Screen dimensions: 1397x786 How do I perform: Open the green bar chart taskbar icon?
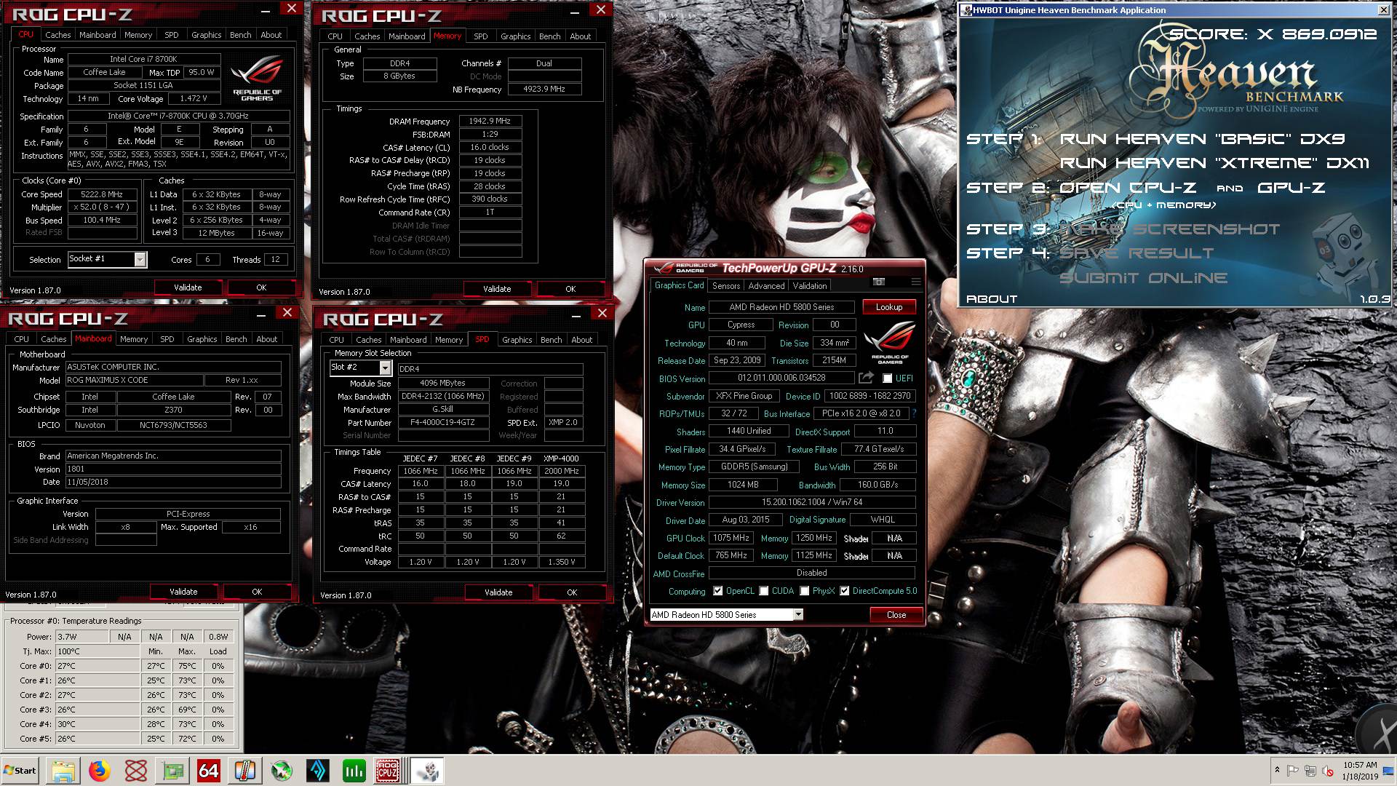(354, 770)
